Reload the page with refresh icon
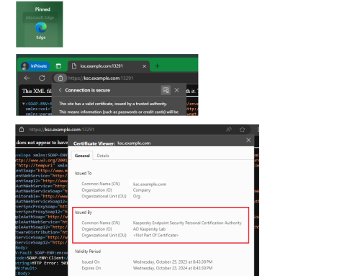 pyautogui.click(x=42, y=78)
